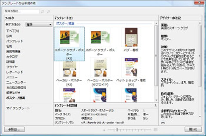This screenshot has height=136, width=206.
Task: Click the printer icon under designer notes
Action: [x=163, y=123]
